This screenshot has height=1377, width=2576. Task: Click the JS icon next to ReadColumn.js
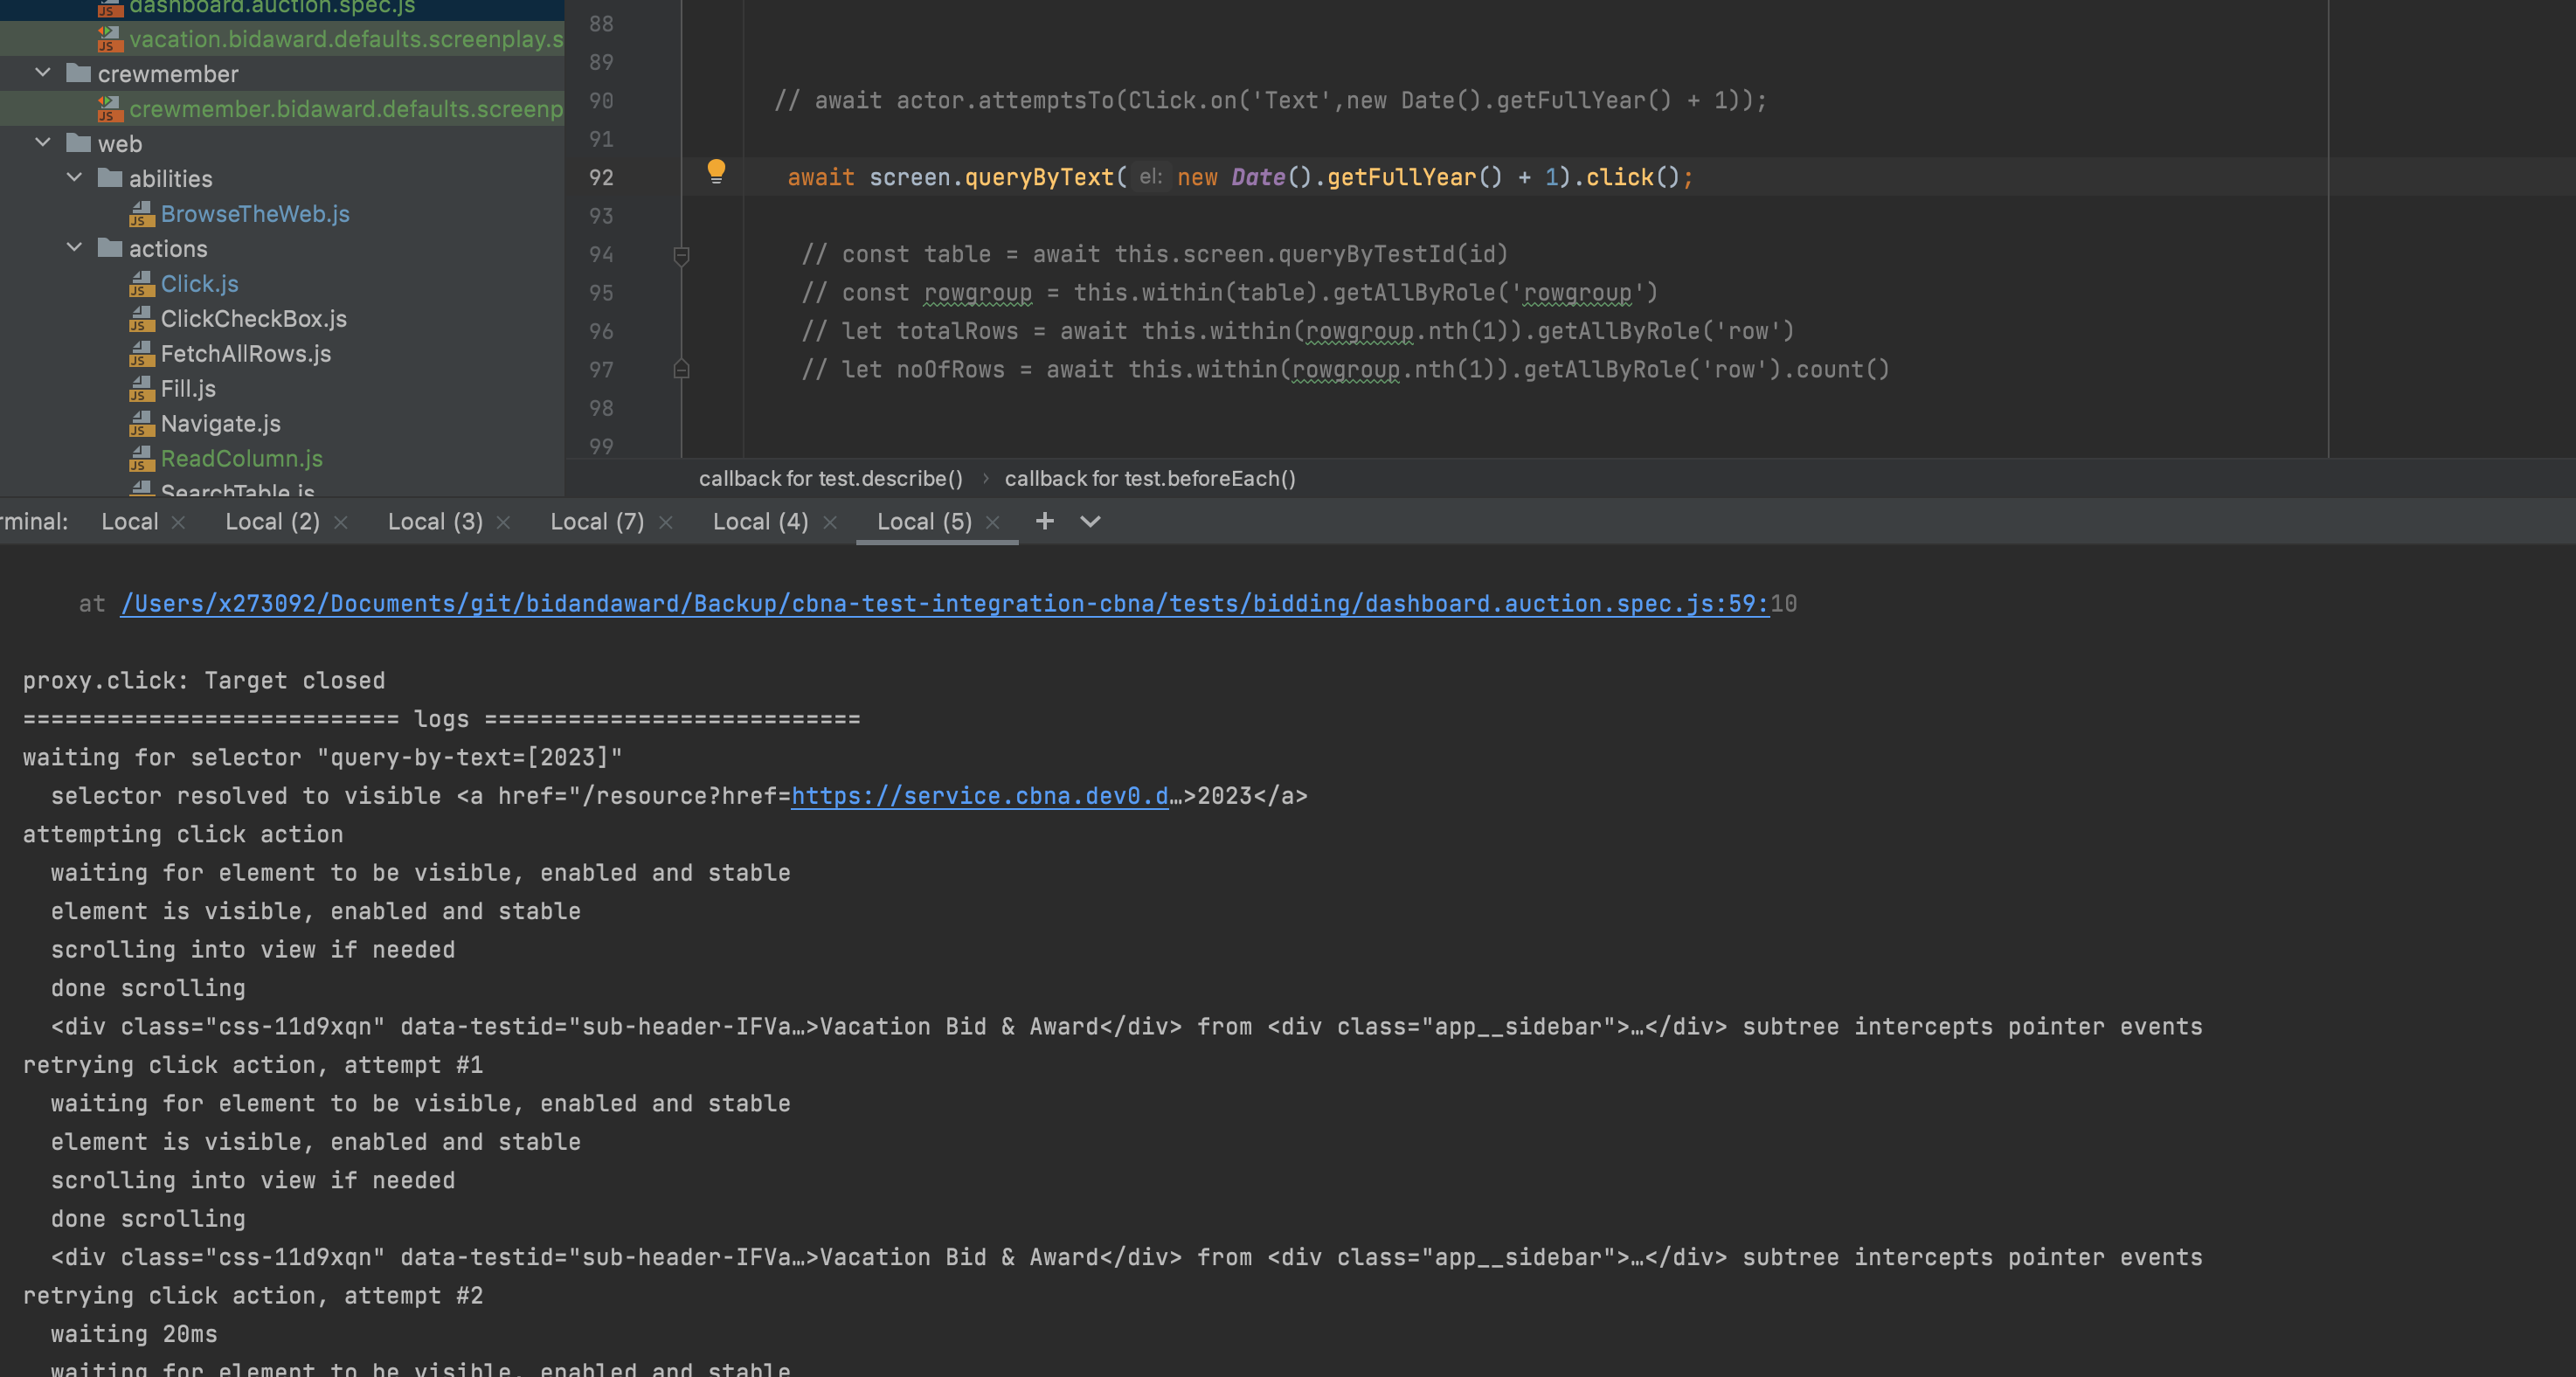tap(142, 459)
